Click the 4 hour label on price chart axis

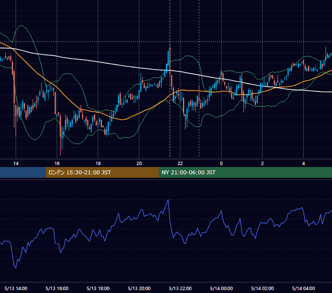point(303,164)
